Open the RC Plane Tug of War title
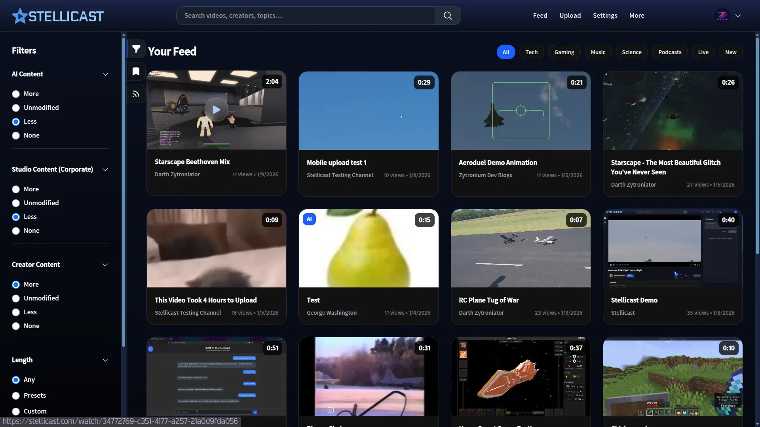This screenshot has width=760, height=427. (x=488, y=300)
